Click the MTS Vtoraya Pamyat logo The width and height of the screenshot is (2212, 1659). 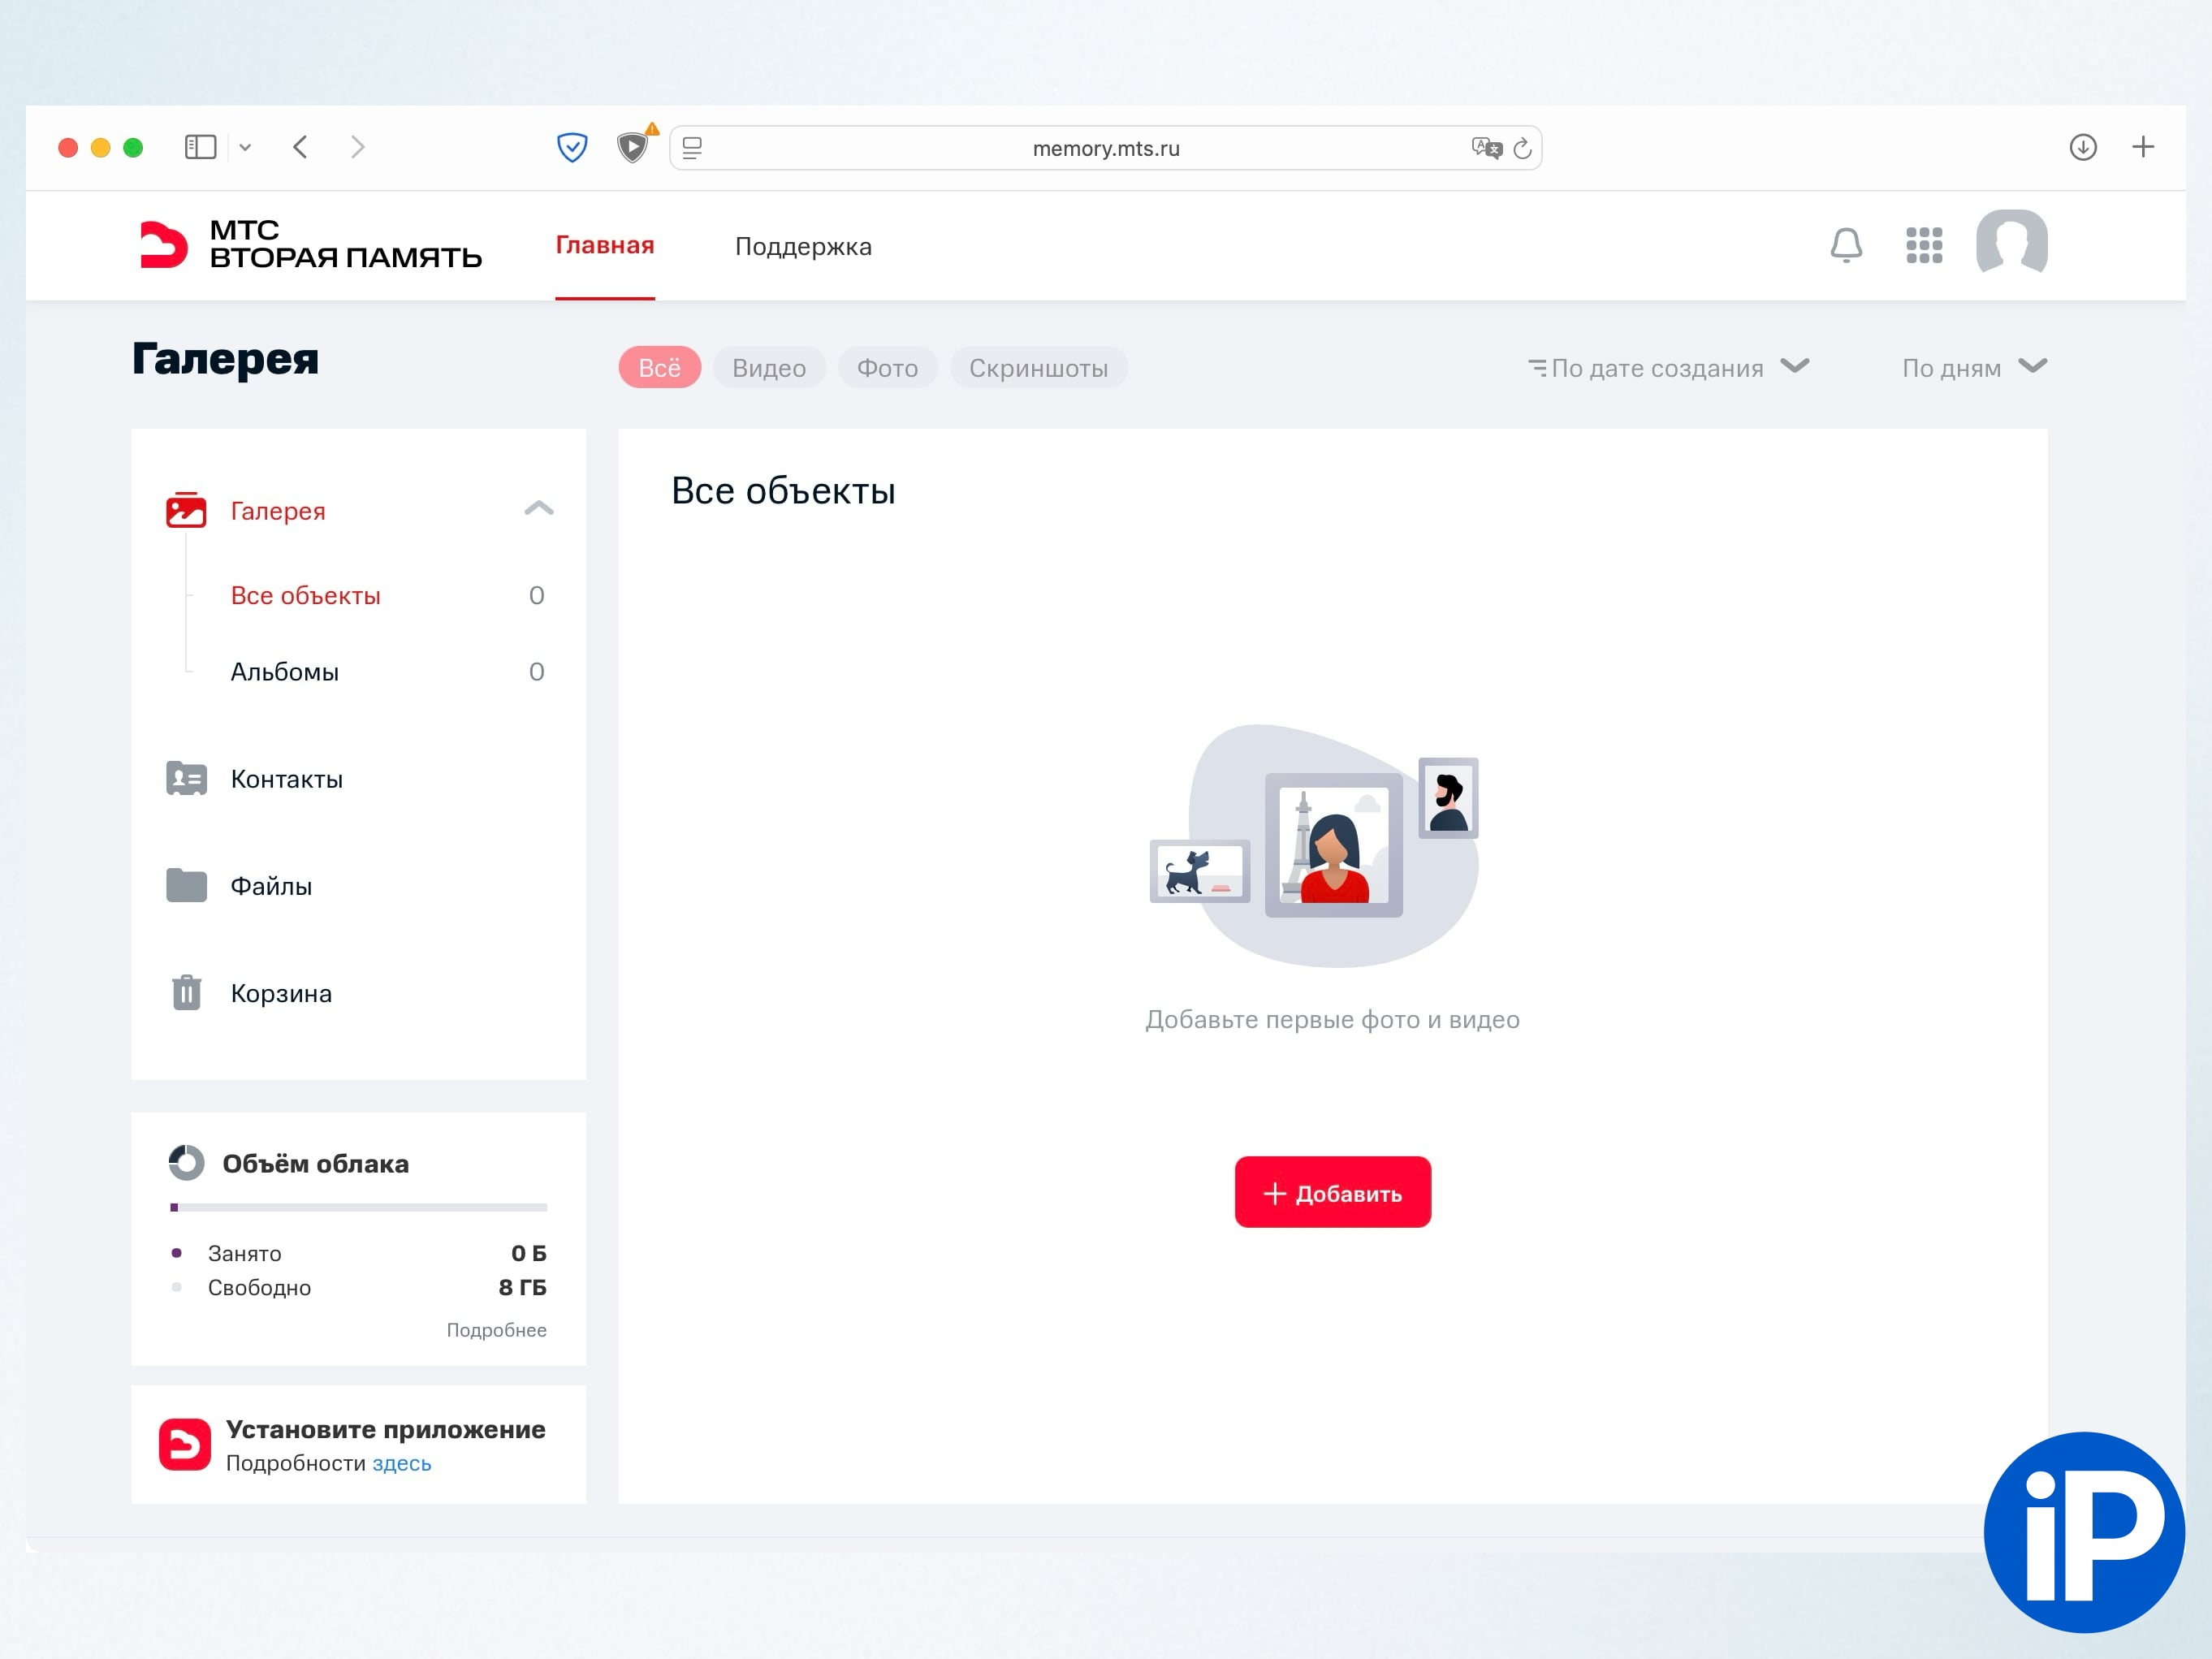tap(310, 245)
